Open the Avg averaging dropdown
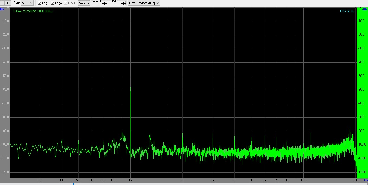The width and height of the screenshot is (368, 185). pyautogui.click(x=27, y=3)
